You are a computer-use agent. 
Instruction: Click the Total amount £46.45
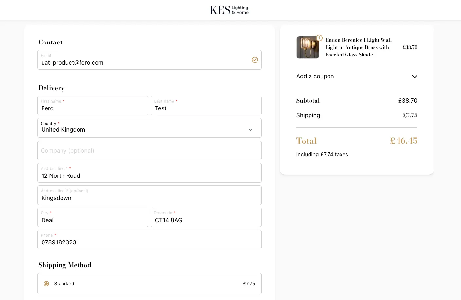click(404, 141)
